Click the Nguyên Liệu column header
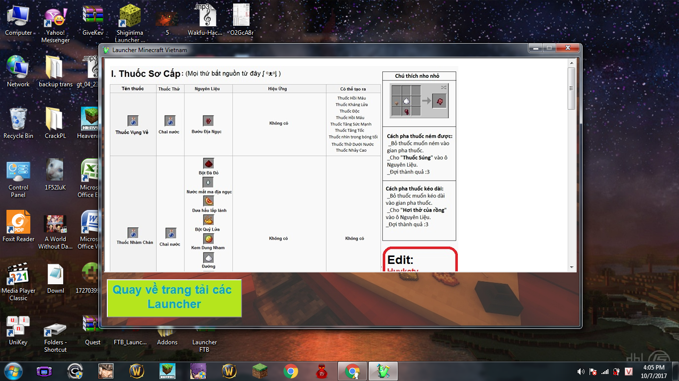The height and width of the screenshot is (381, 679). (x=208, y=89)
